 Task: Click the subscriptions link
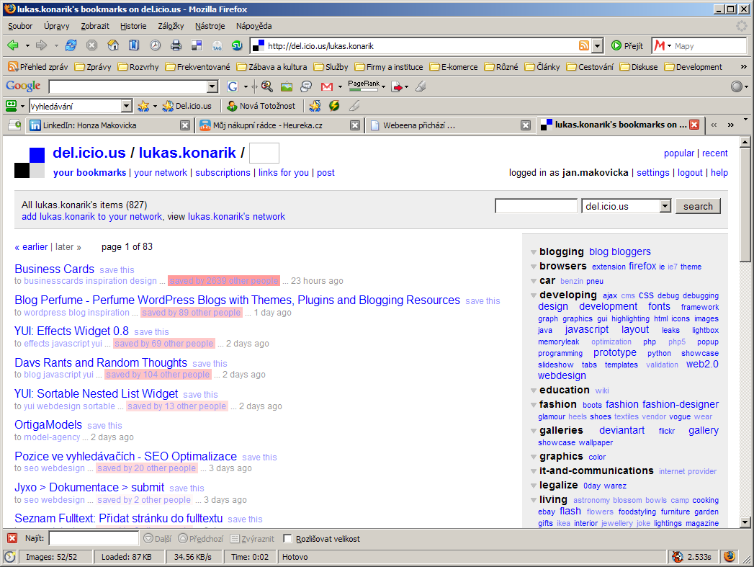point(223,173)
